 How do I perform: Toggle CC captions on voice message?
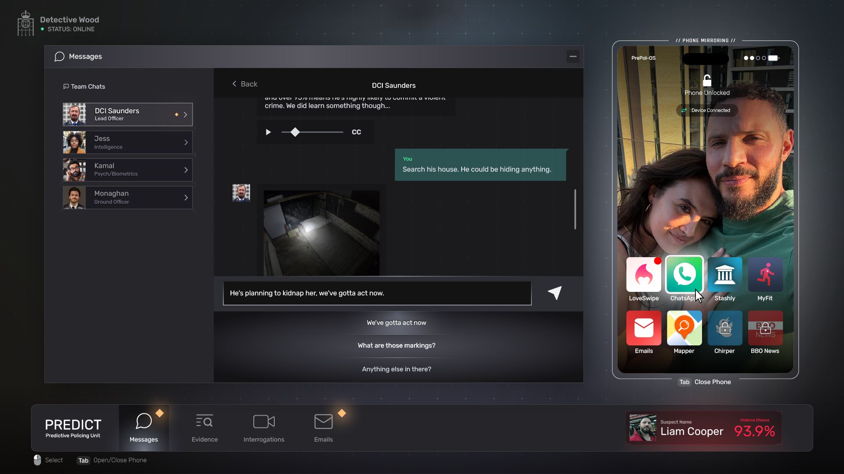pyautogui.click(x=356, y=132)
